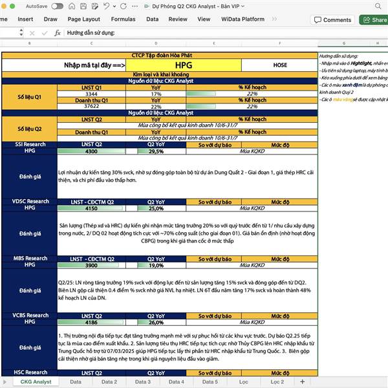Select the Kim loại và khai khoáng cell
The image size is (388, 388).
(160, 74)
